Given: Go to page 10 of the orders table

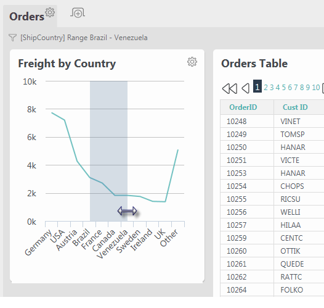Looking at the screenshot, I should pos(316,88).
